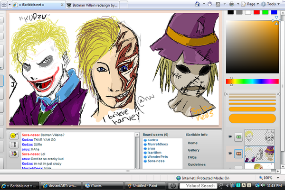Click the magnifier search icon in taskbar
The image size is (285, 190).
click(x=221, y=185)
